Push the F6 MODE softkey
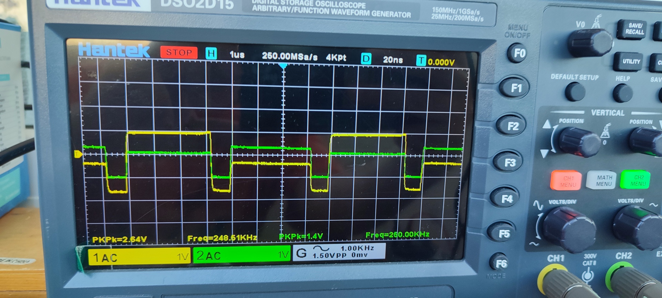 (500, 264)
